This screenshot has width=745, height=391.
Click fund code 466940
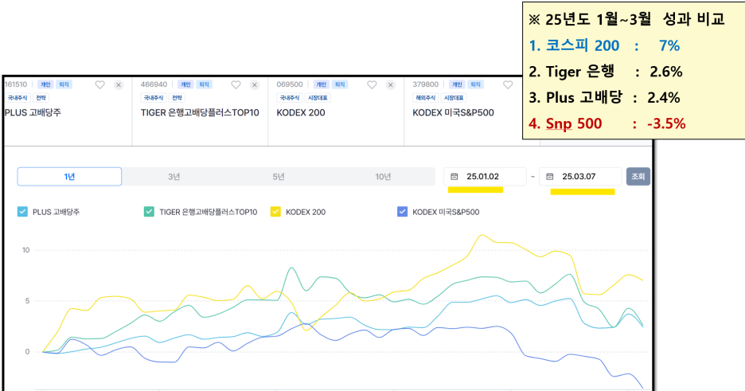point(154,84)
